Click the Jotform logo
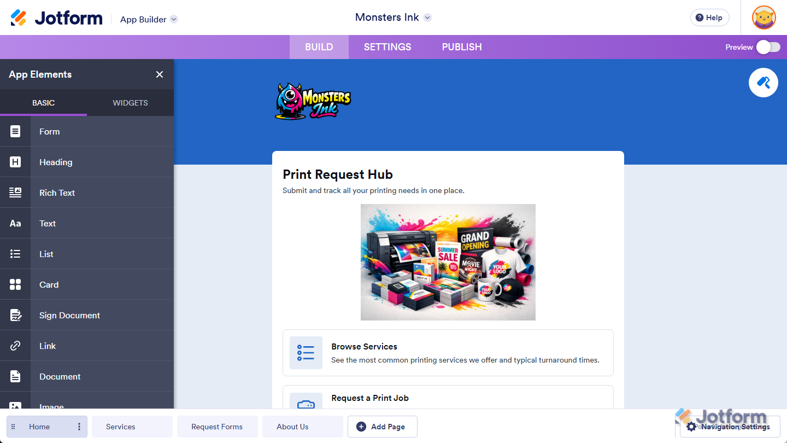This screenshot has width=787, height=443. (55, 17)
